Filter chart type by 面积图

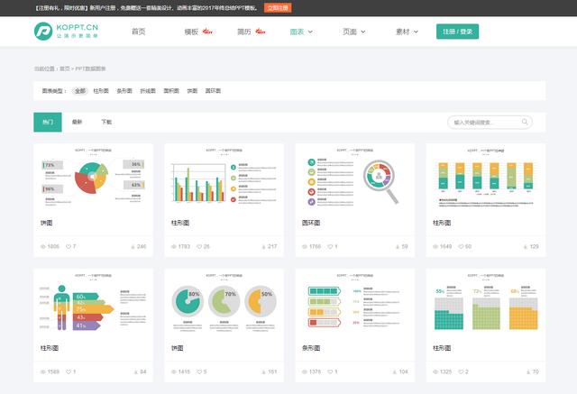[171, 91]
